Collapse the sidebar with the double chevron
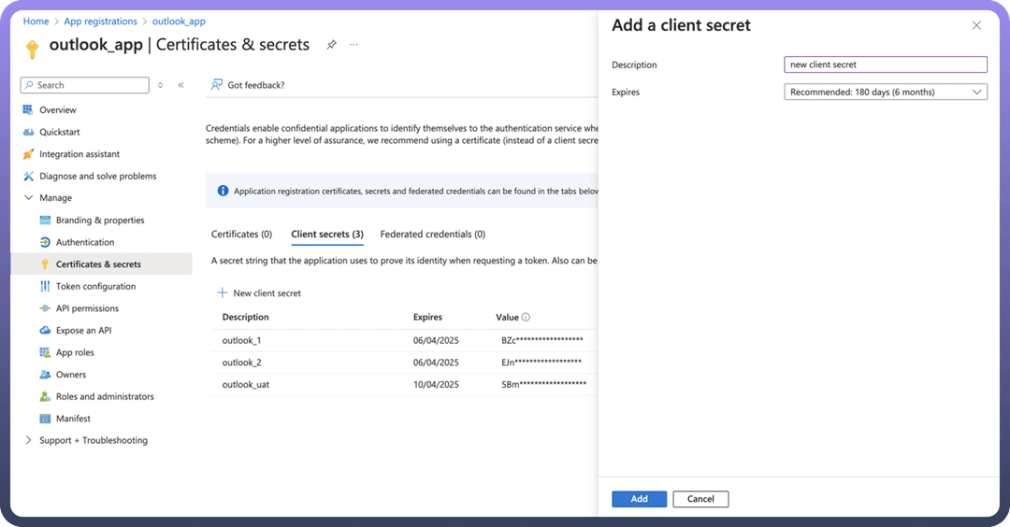 coord(181,85)
